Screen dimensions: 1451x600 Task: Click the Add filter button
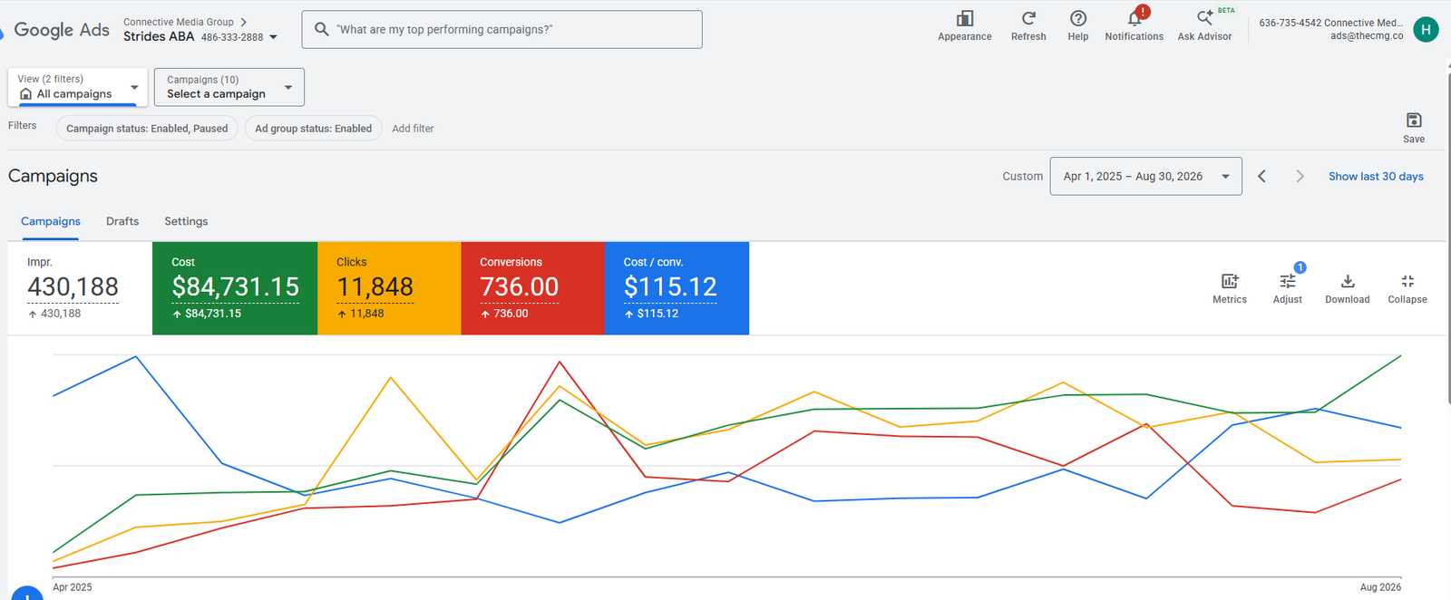pos(413,129)
